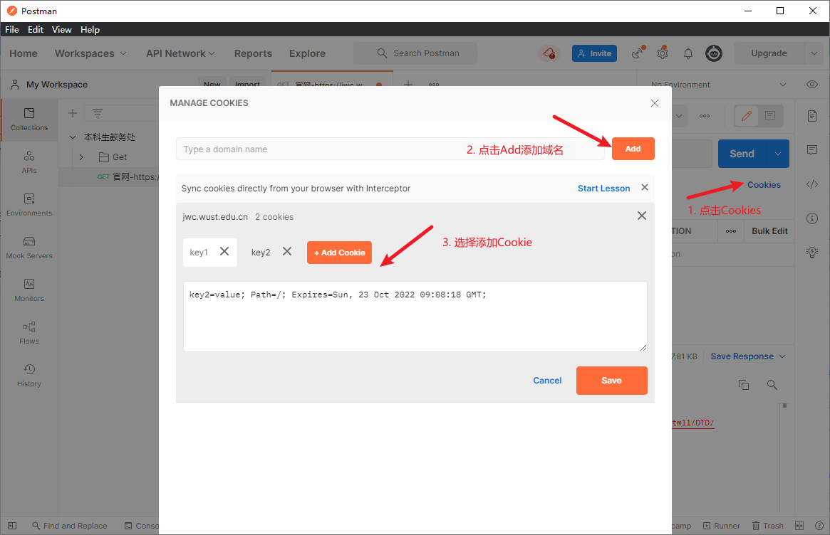Click Add to add the domain

[x=633, y=149]
